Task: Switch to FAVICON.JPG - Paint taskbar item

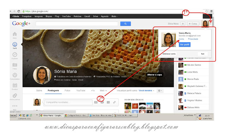Action: (125, 115)
